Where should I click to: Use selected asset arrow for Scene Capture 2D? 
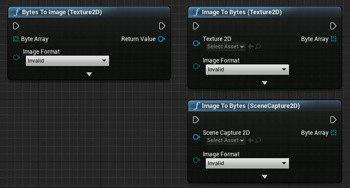(x=251, y=140)
